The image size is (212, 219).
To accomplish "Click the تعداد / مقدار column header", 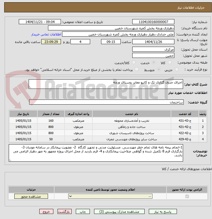I will point(51,114).
